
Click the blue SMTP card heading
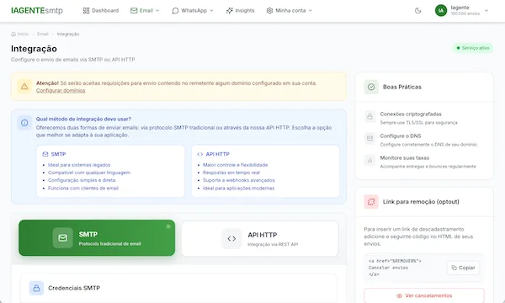pyautogui.click(x=58, y=154)
